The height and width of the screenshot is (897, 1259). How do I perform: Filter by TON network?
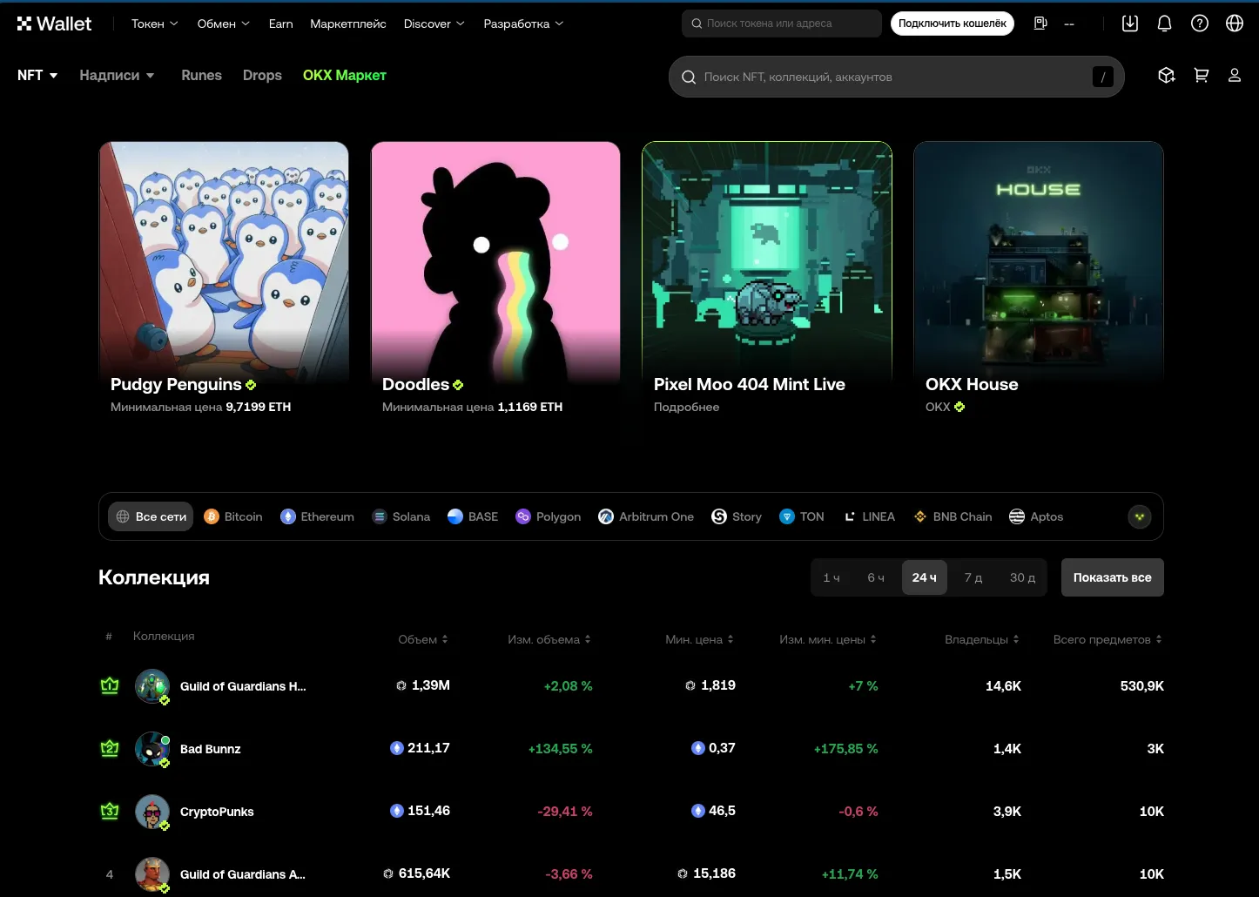(802, 516)
